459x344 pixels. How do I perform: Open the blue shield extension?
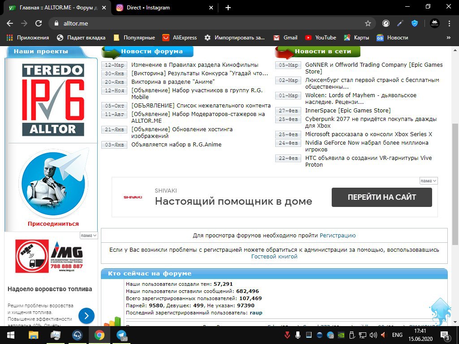415,23
